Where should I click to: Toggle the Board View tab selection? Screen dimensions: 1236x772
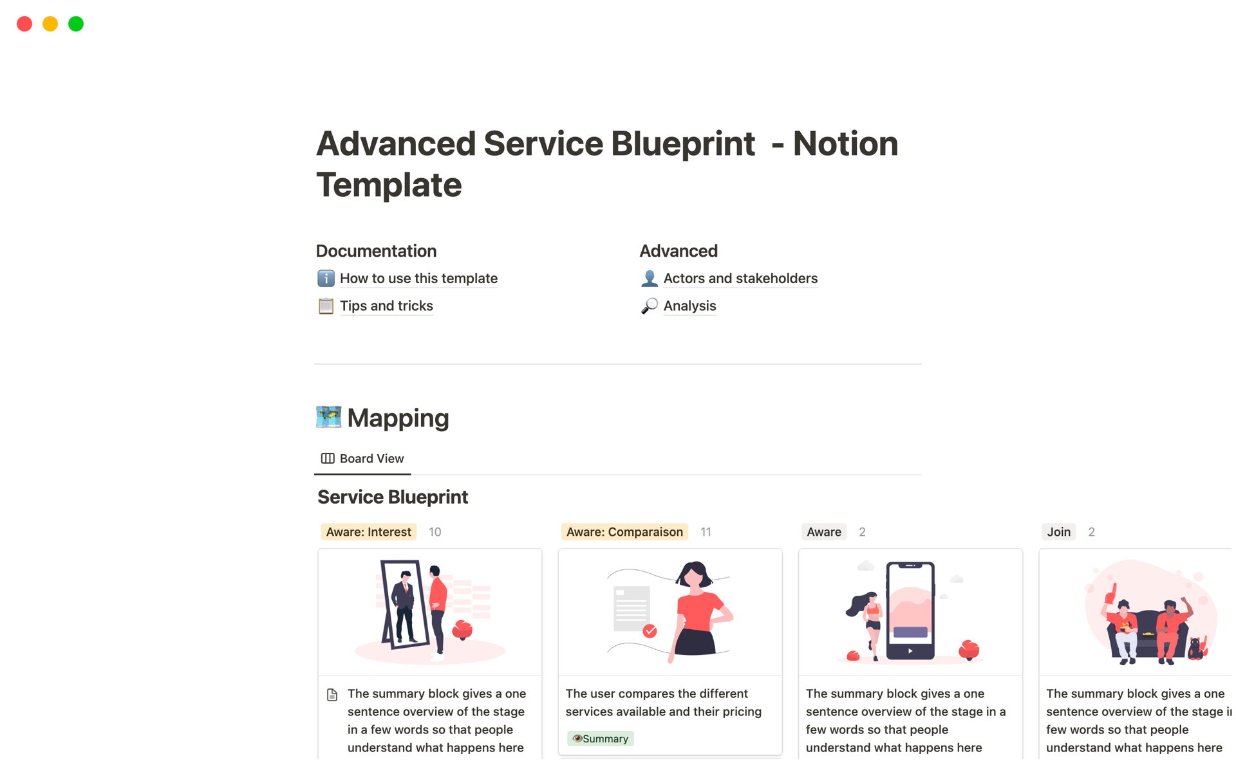[362, 457]
